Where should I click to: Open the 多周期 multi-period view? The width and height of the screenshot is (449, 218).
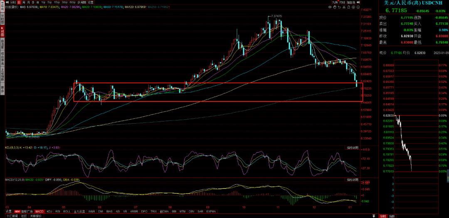[x=81, y=2]
